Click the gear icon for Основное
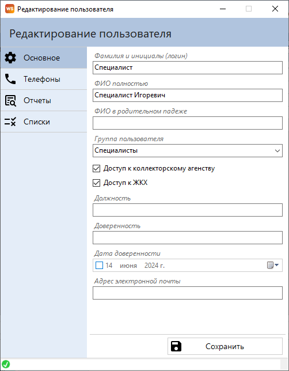This screenshot has height=371, width=289. (10, 58)
